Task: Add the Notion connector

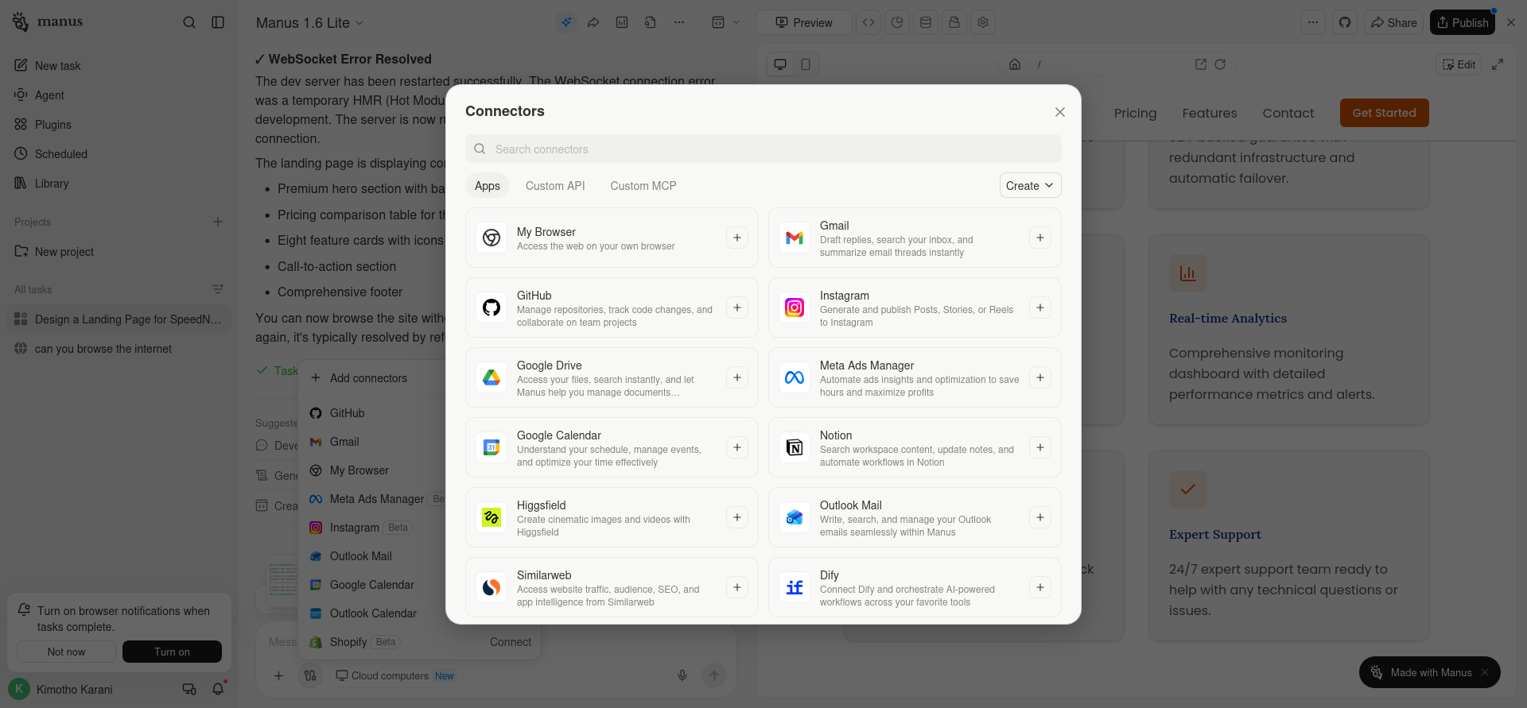Action: [x=1040, y=447]
